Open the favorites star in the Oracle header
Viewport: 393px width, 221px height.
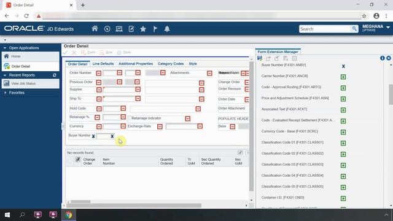(x=143, y=29)
